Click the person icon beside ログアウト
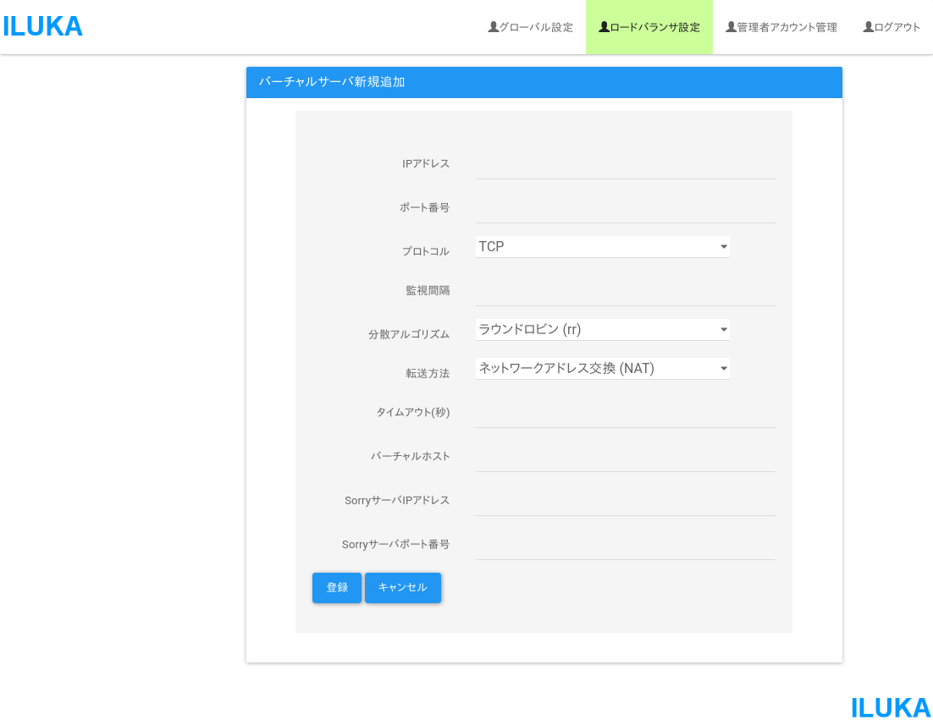The image size is (933, 725). click(868, 27)
